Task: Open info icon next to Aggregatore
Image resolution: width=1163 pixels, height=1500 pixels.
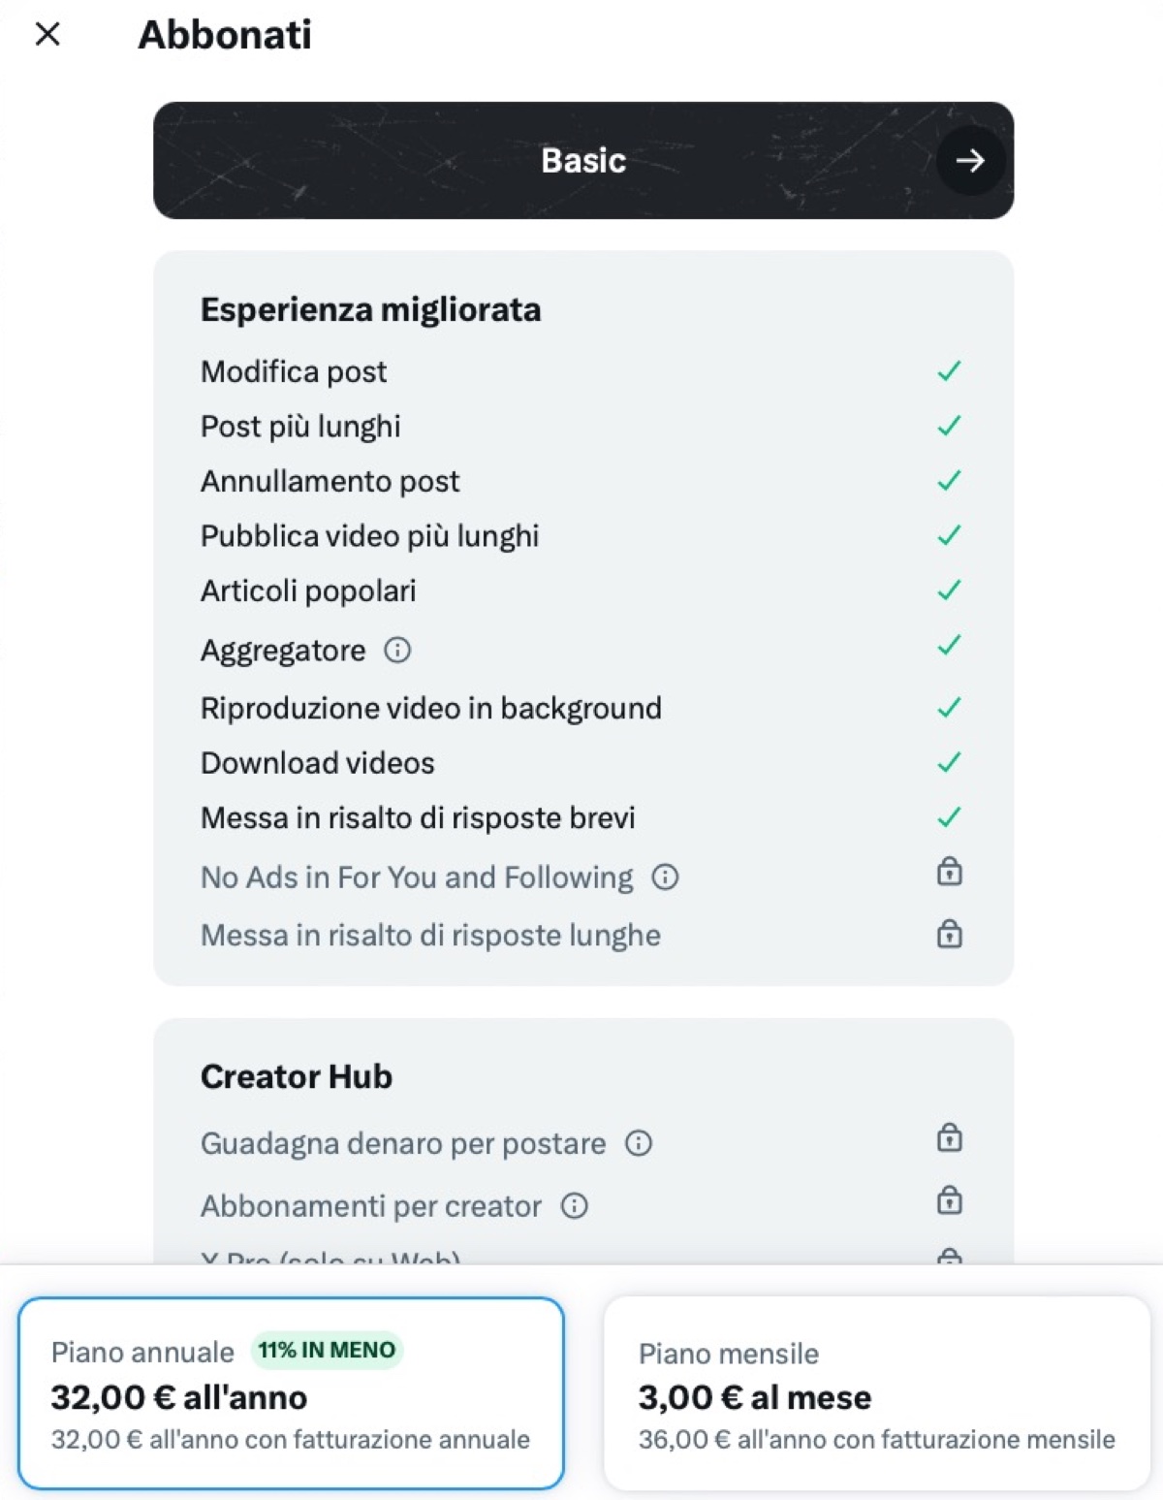Action: click(x=397, y=650)
